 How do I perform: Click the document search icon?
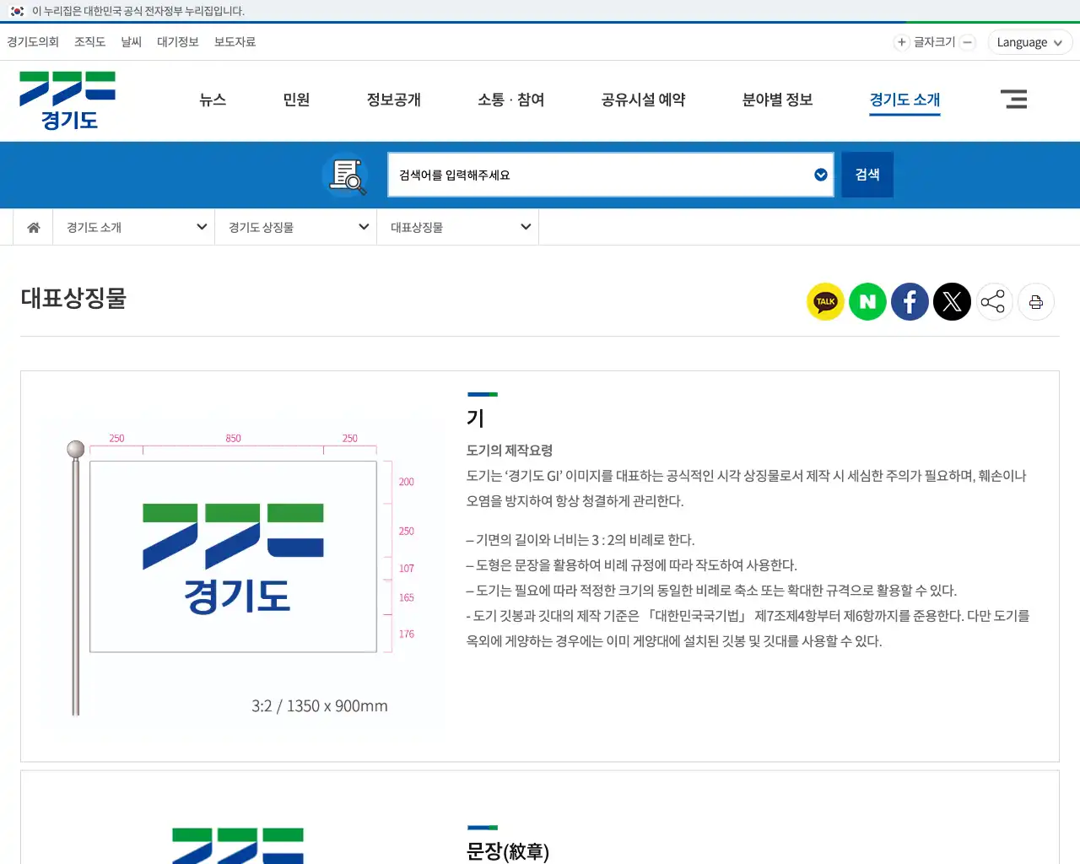tap(347, 175)
